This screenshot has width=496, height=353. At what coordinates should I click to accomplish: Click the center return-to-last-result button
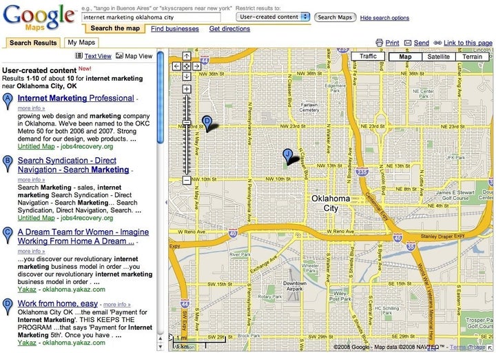click(187, 66)
